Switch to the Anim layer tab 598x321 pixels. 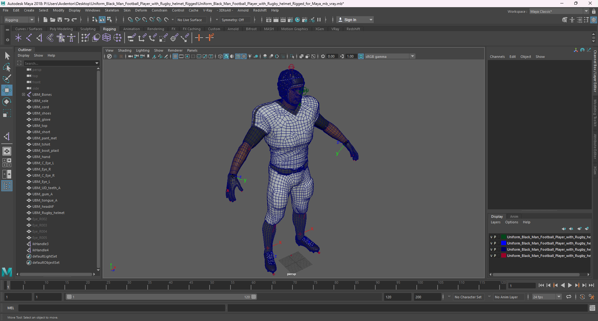(x=514, y=216)
